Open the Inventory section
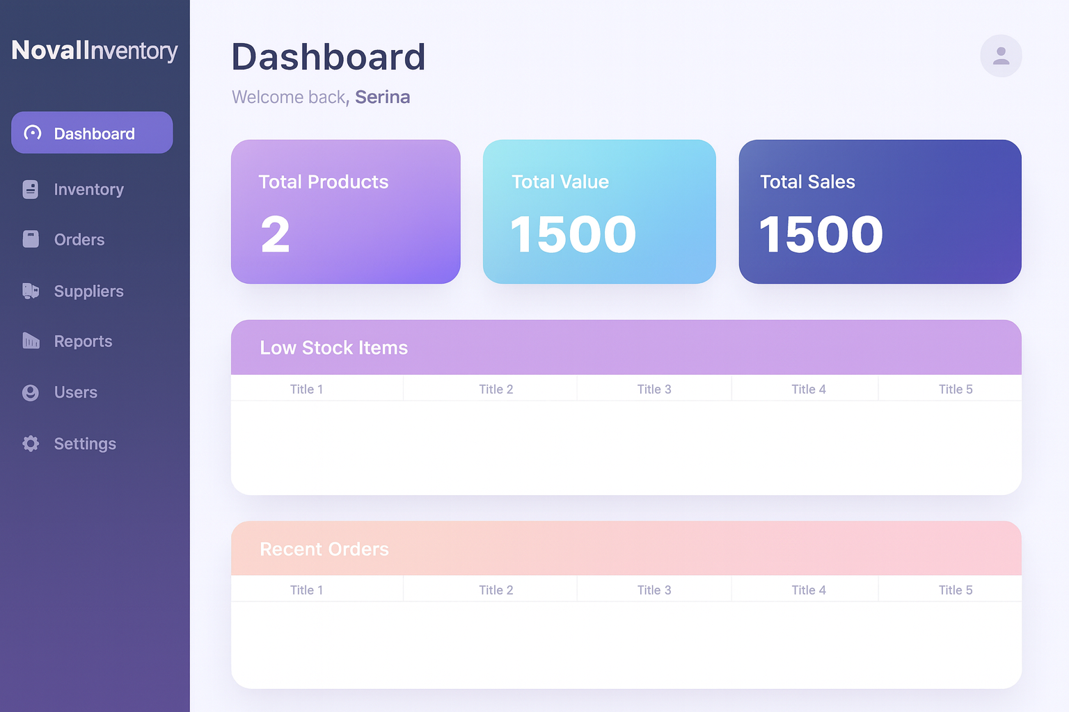Image resolution: width=1069 pixels, height=712 pixels. coord(88,189)
